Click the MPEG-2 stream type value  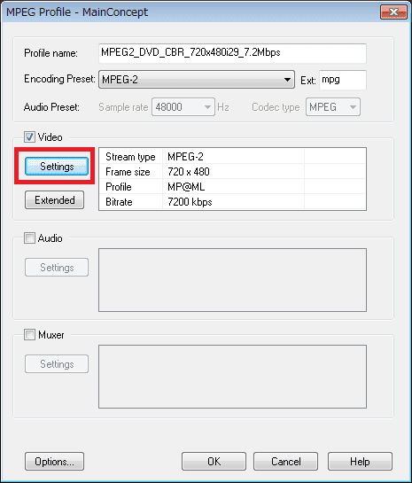click(185, 157)
